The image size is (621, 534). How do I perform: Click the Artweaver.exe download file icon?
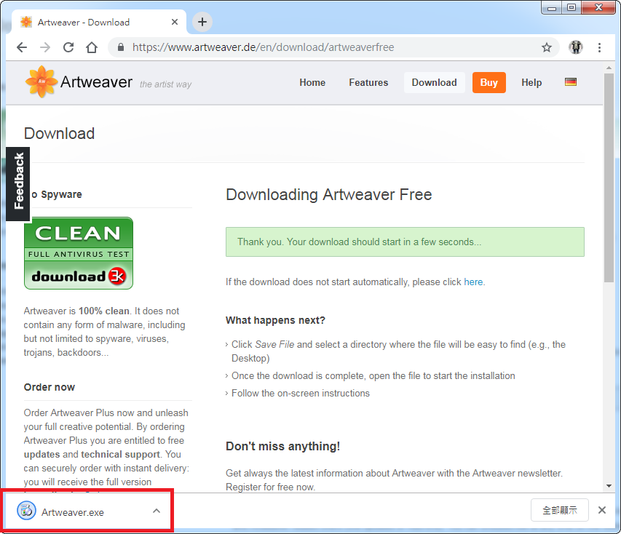26,510
